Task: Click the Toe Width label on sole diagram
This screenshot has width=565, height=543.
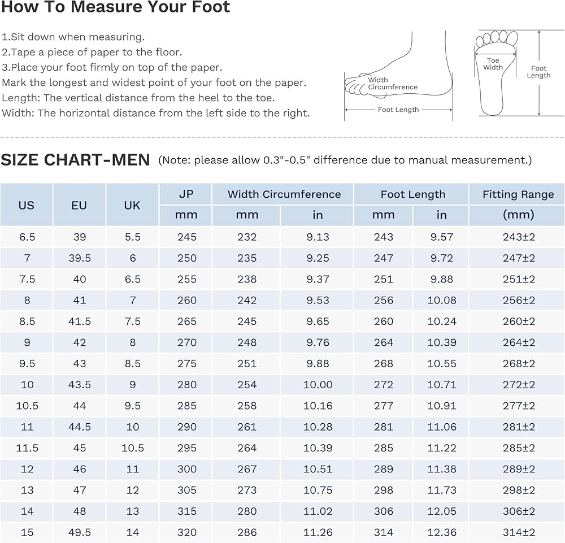Action: coord(493,64)
